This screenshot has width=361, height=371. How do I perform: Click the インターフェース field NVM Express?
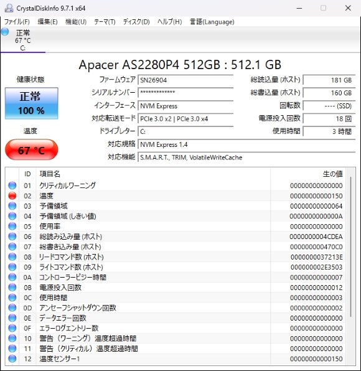pos(185,106)
